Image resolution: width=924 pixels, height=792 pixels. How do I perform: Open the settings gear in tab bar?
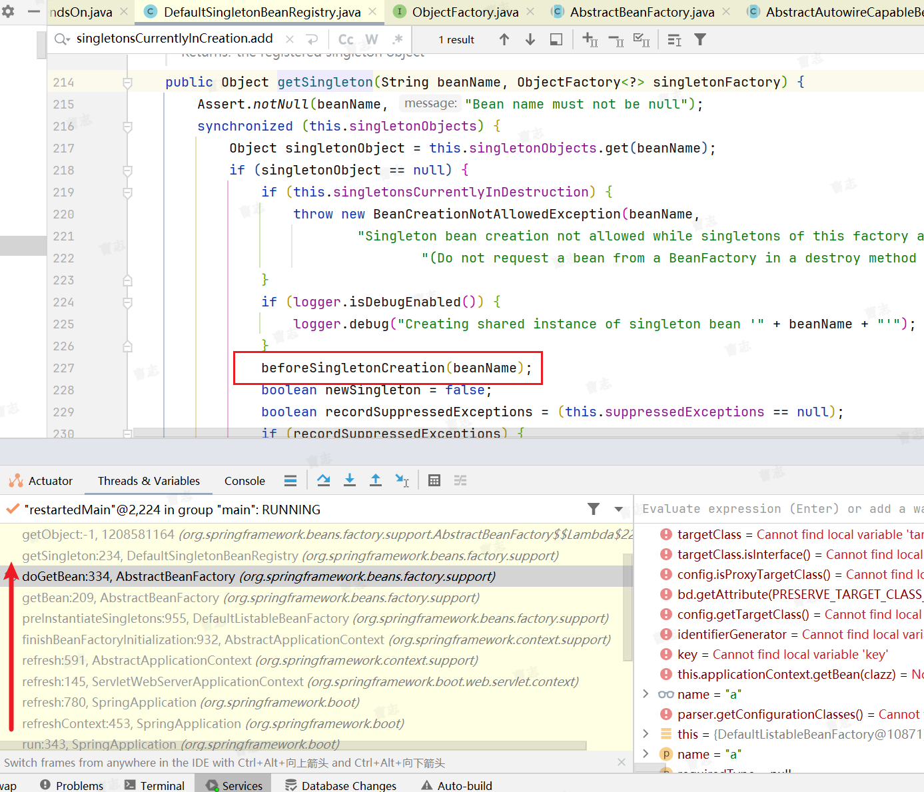click(x=8, y=11)
